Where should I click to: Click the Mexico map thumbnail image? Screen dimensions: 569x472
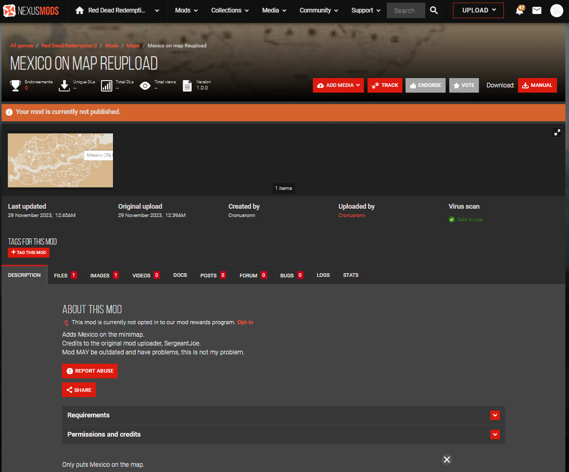click(x=60, y=160)
